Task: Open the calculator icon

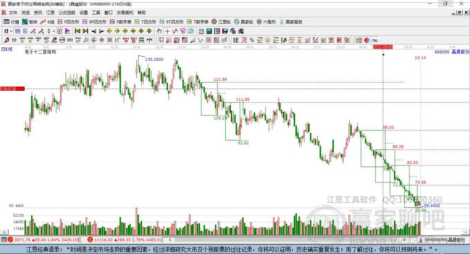Action: 209,31
